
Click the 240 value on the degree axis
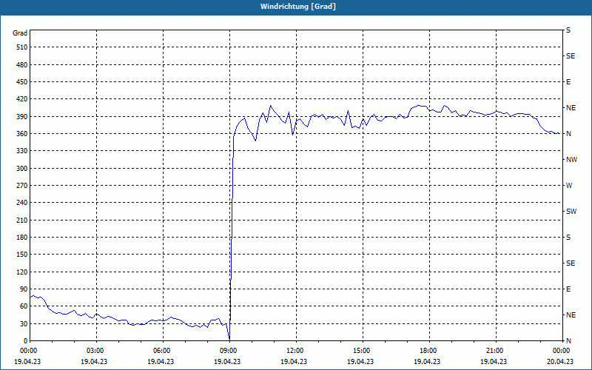tap(21, 203)
